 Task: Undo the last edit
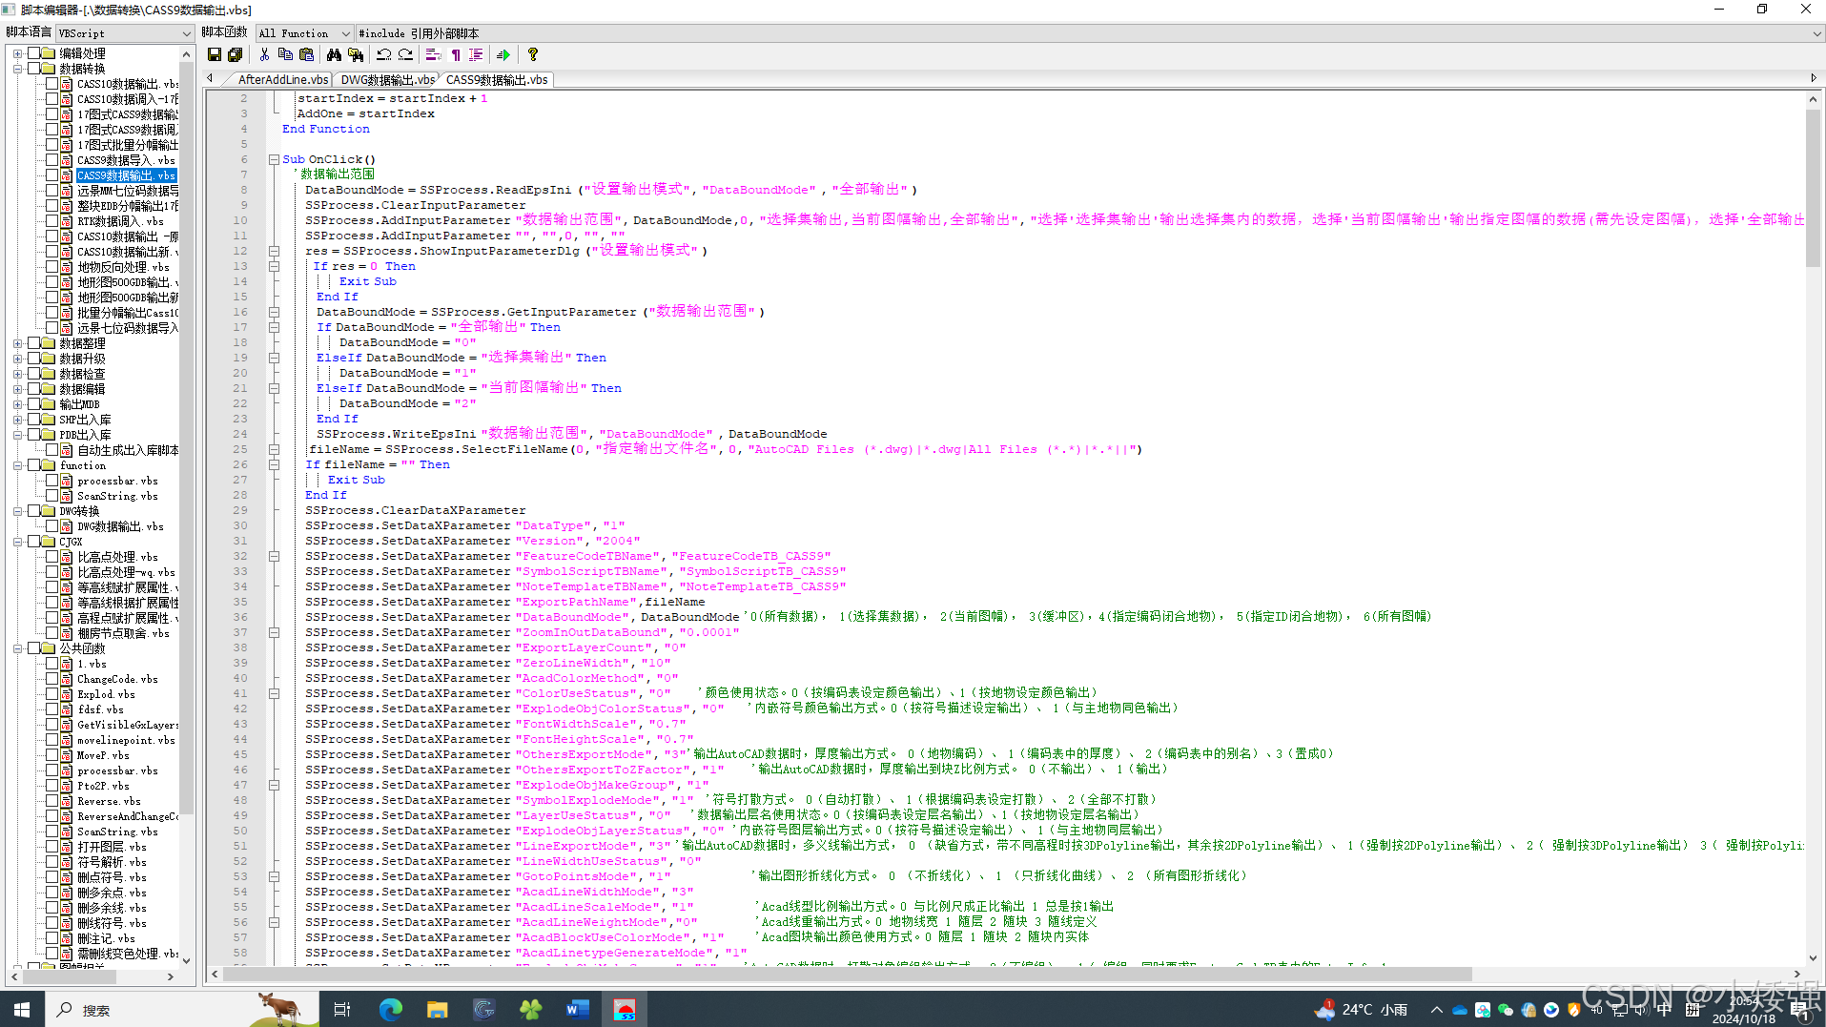383,54
